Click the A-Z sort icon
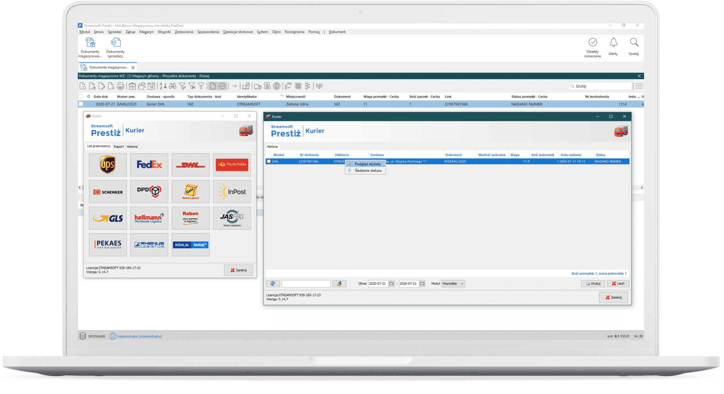724x394 pixels. coord(162,86)
